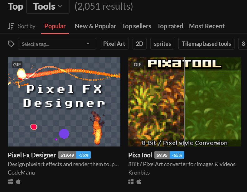Open Kronbits author page
The height and width of the screenshot is (192, 247).
(x=139, y=173)
